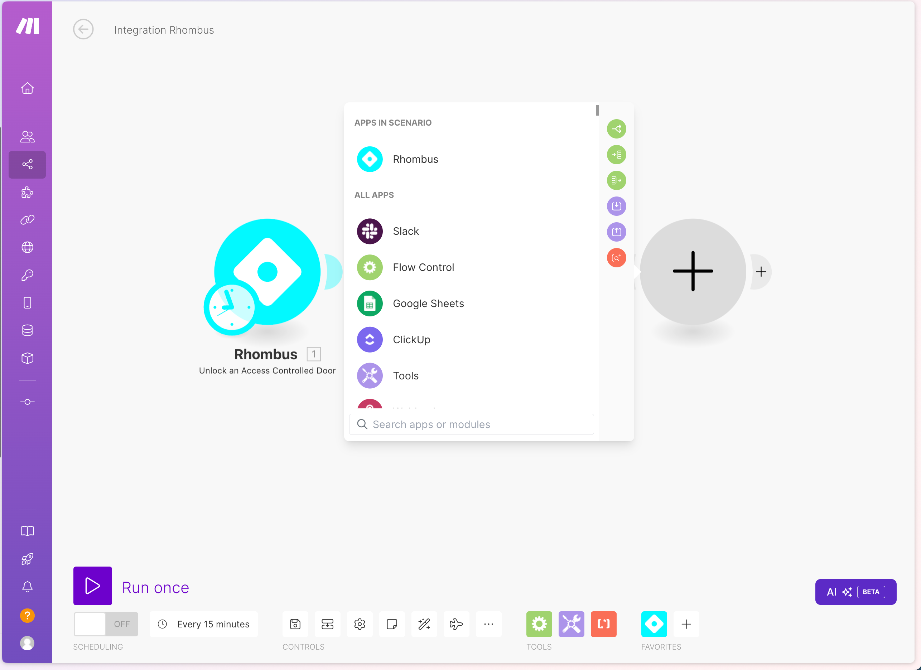This screenshot has height=670, width=921.
Task: Focus the Search apps or modules field
Action: pos(472,424)
